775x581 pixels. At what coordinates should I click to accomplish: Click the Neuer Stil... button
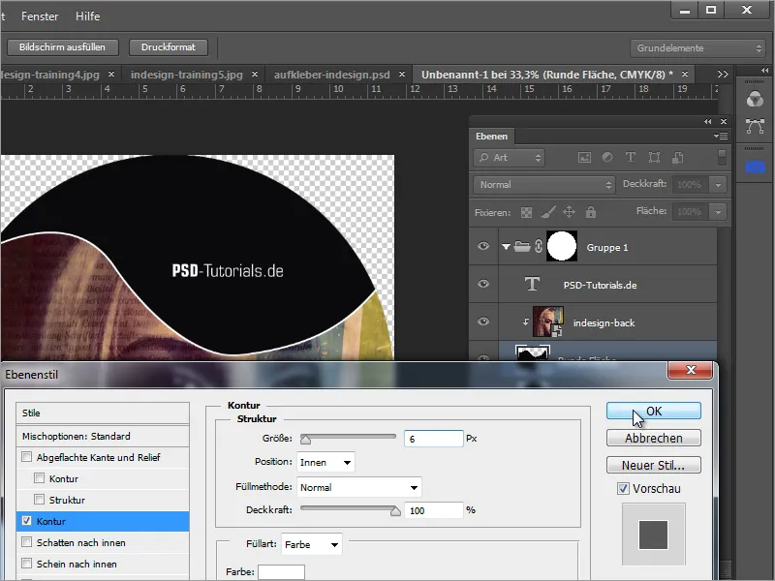click(x=653, y=465)
